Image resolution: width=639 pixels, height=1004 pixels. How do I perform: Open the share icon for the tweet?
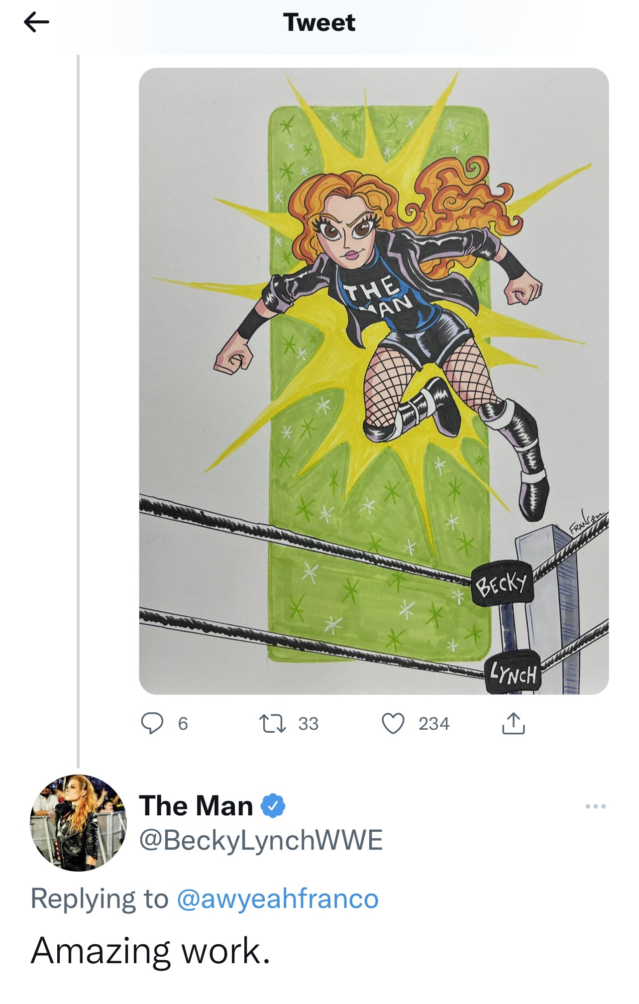513,723
